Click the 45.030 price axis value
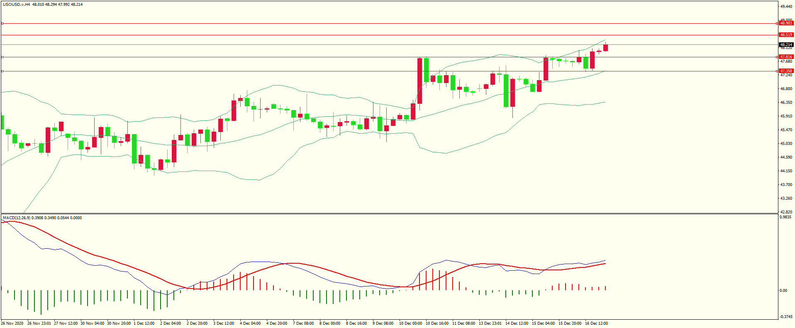This screenshot has height=328, width=795. click(x=786, y=144)
